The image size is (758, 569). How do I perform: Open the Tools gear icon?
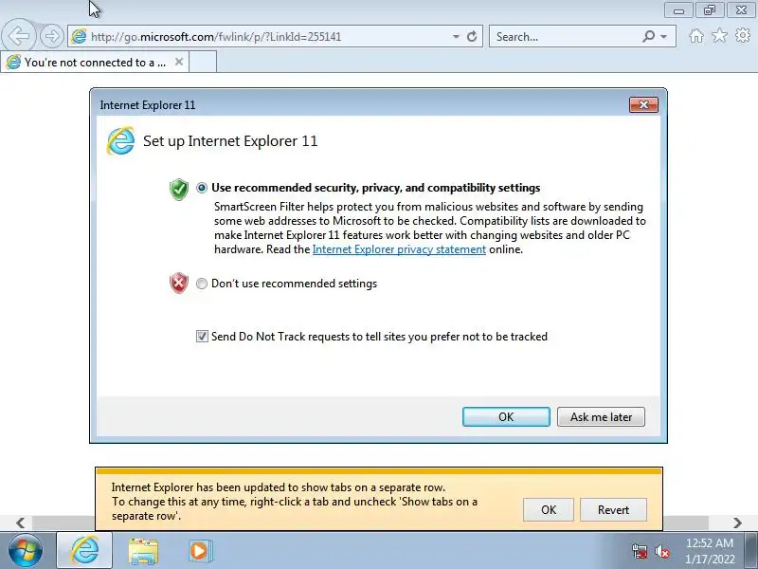tap(743, 36)
